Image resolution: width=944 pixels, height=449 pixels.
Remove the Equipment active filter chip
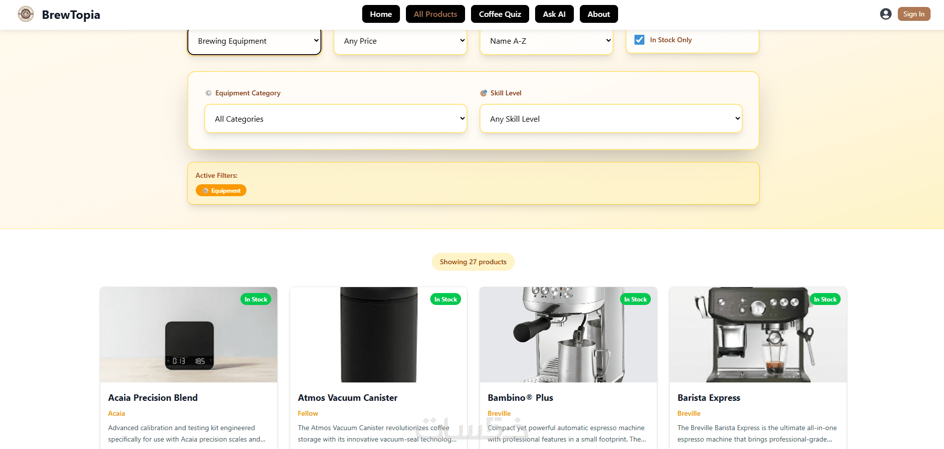[x=221, y=191]
